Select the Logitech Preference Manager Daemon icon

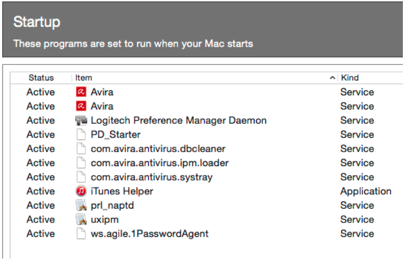[x=81, y=121]
